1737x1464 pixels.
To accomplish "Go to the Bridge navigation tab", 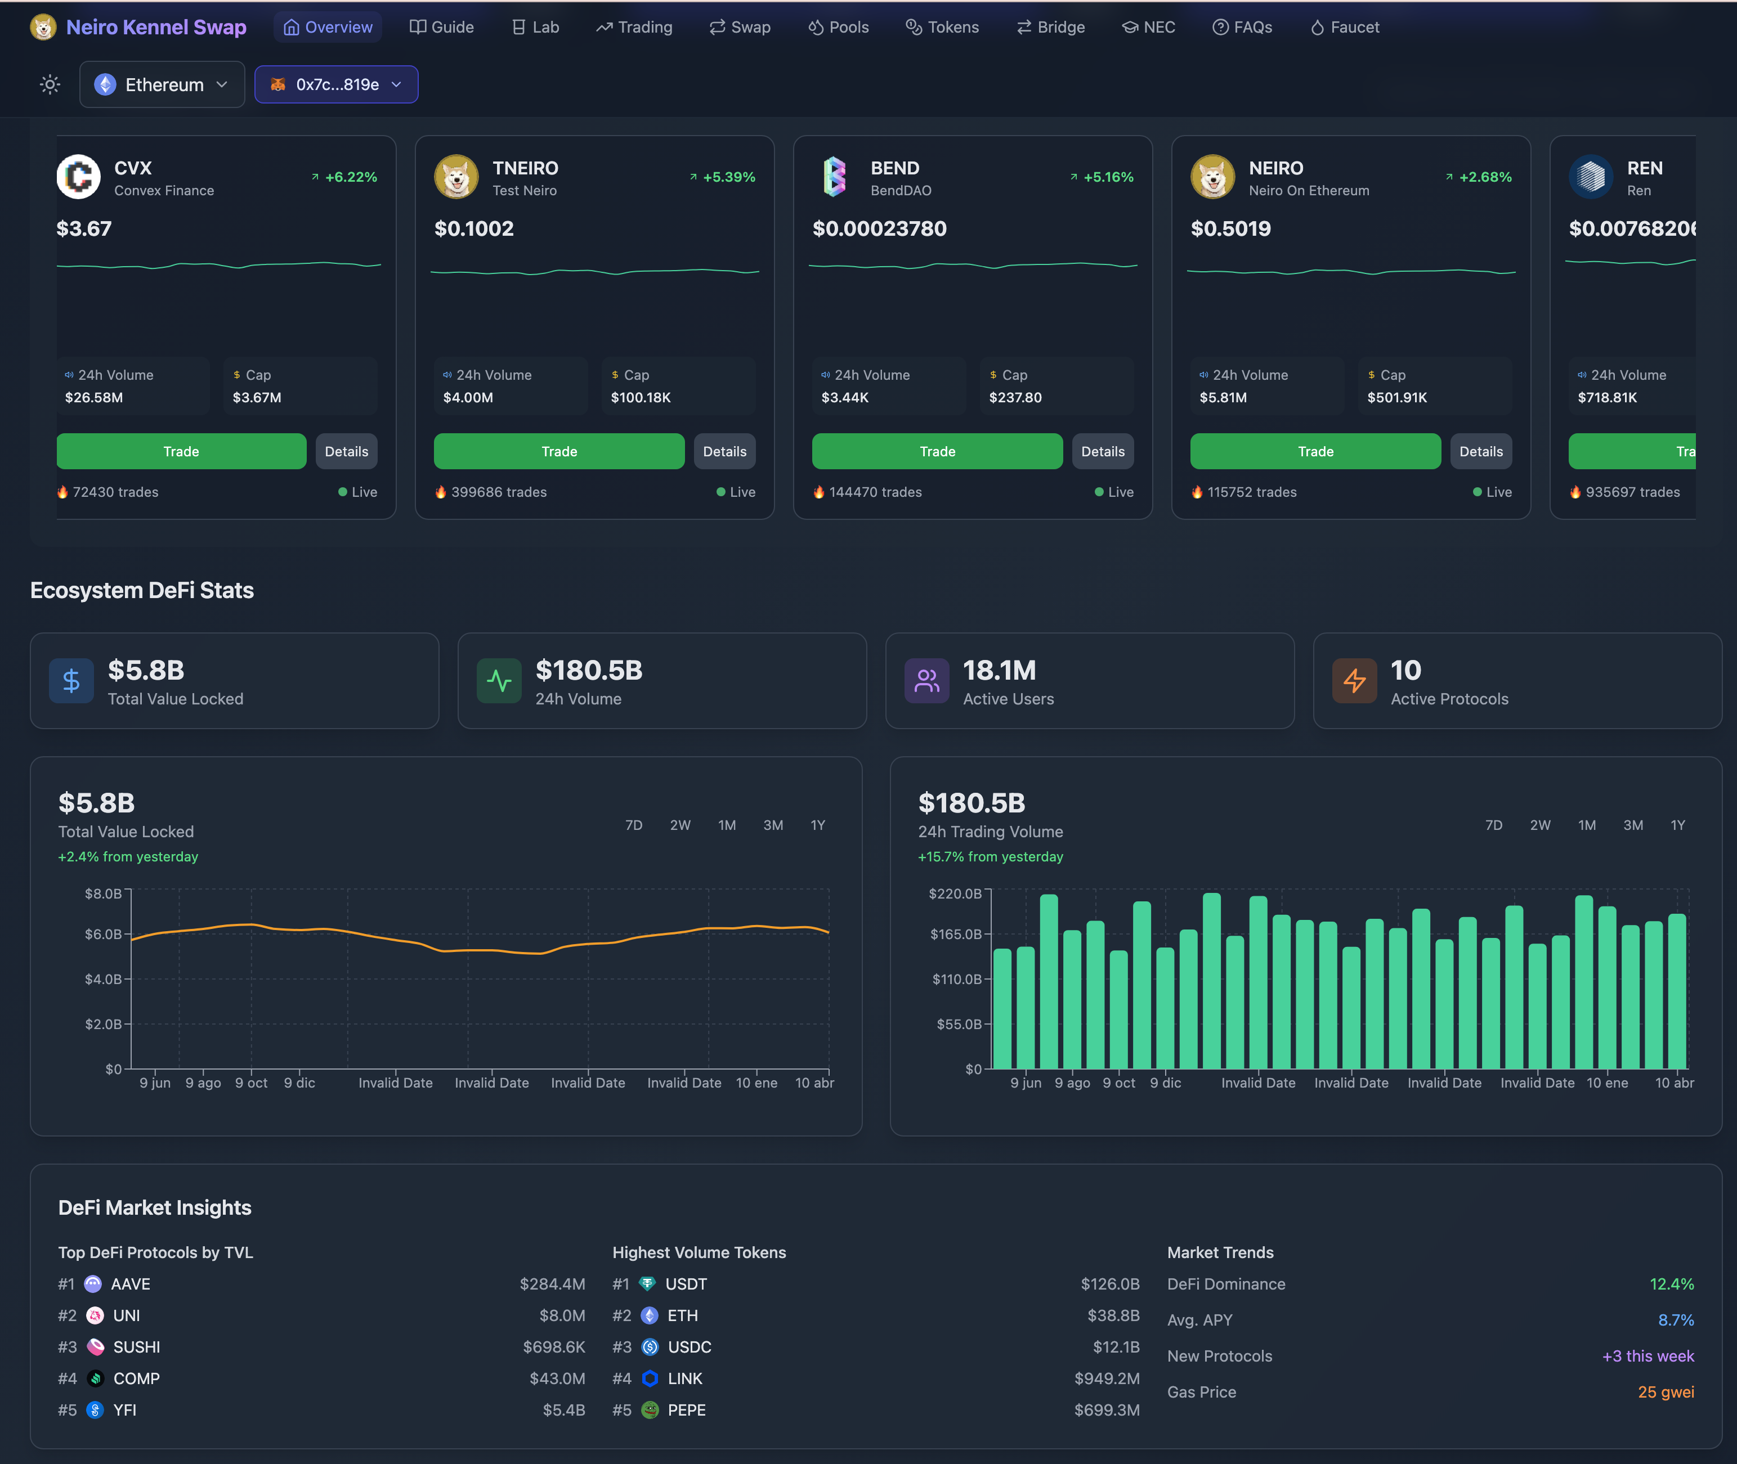I will [1050, 28].
